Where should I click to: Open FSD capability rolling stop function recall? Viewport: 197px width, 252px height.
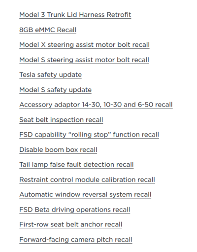click(89, 135)
